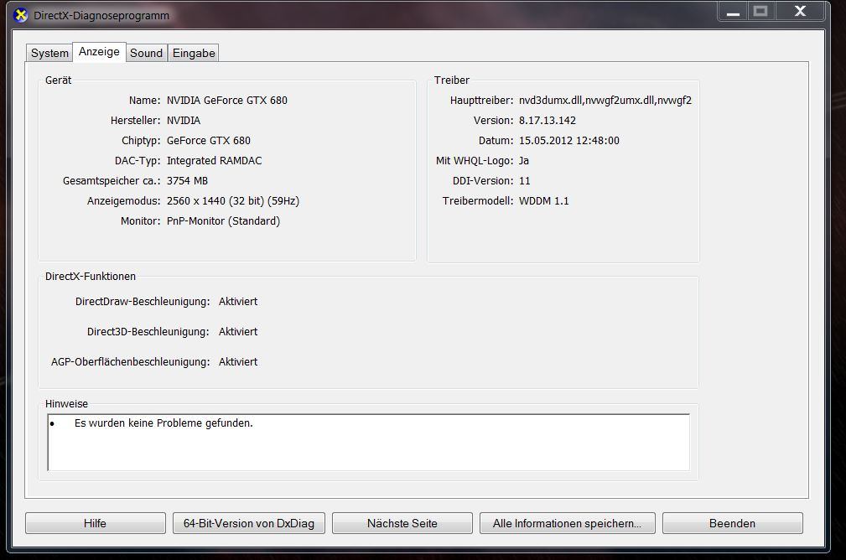Select the Anzeige tab

click(x=99, y=52)
